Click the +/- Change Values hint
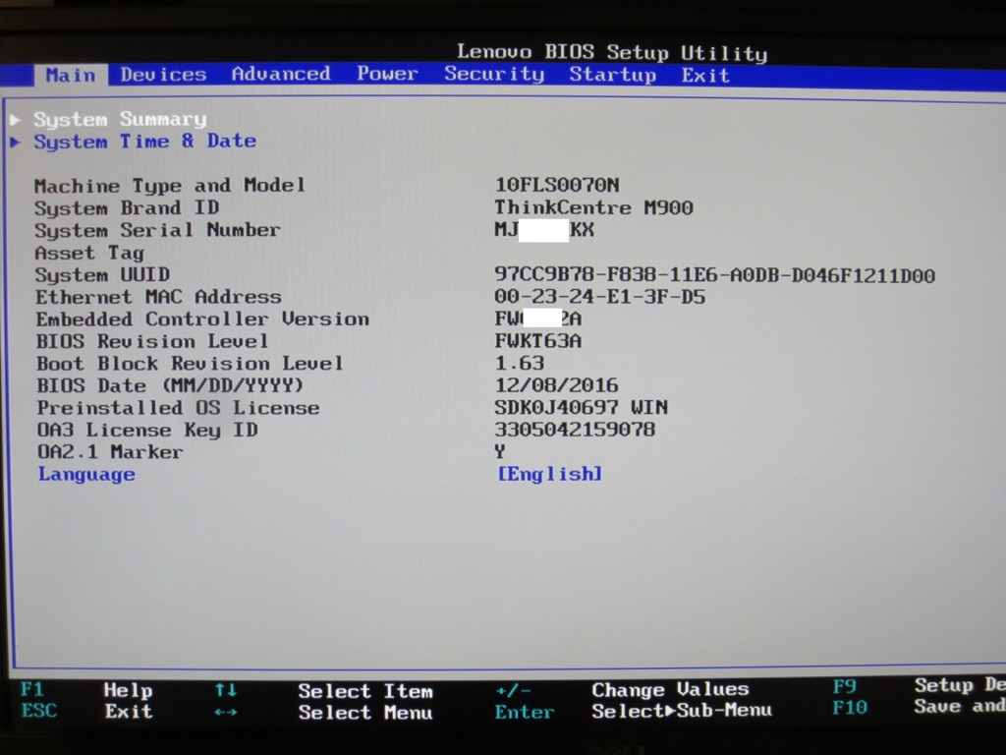Screen dimensions: 1006x755 (x=622, y=690)
